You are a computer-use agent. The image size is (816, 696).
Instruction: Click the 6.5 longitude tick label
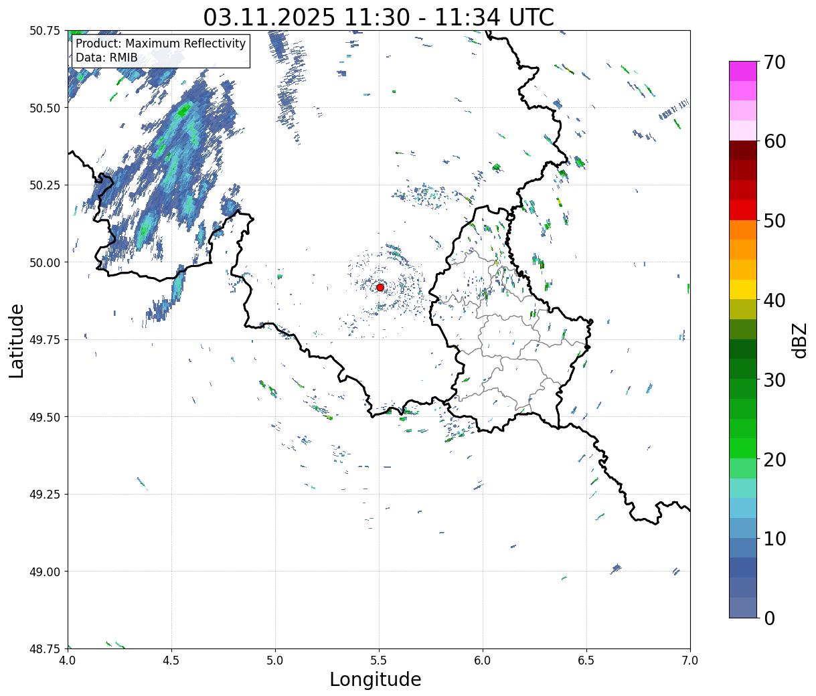pos(586,660)
